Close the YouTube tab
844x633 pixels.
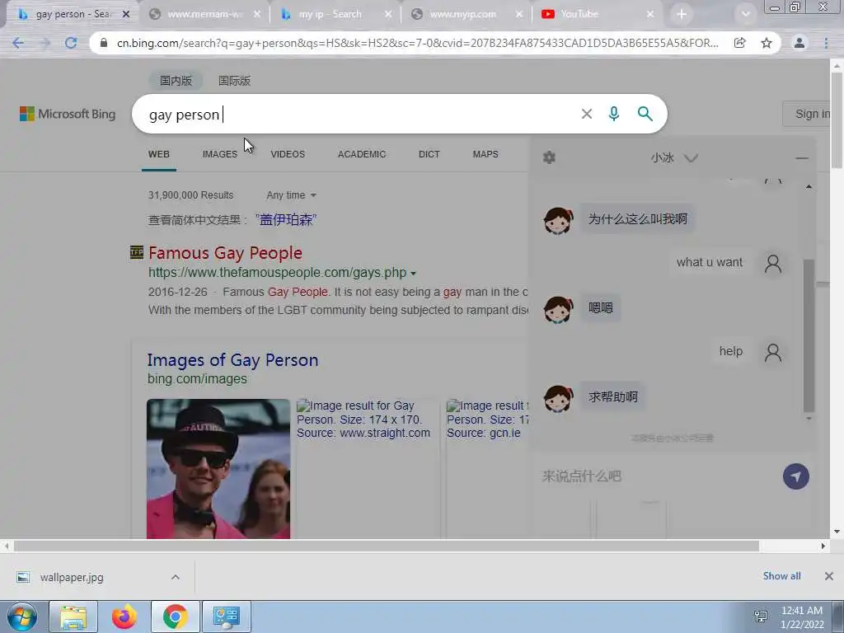click(x=650, y=15)
